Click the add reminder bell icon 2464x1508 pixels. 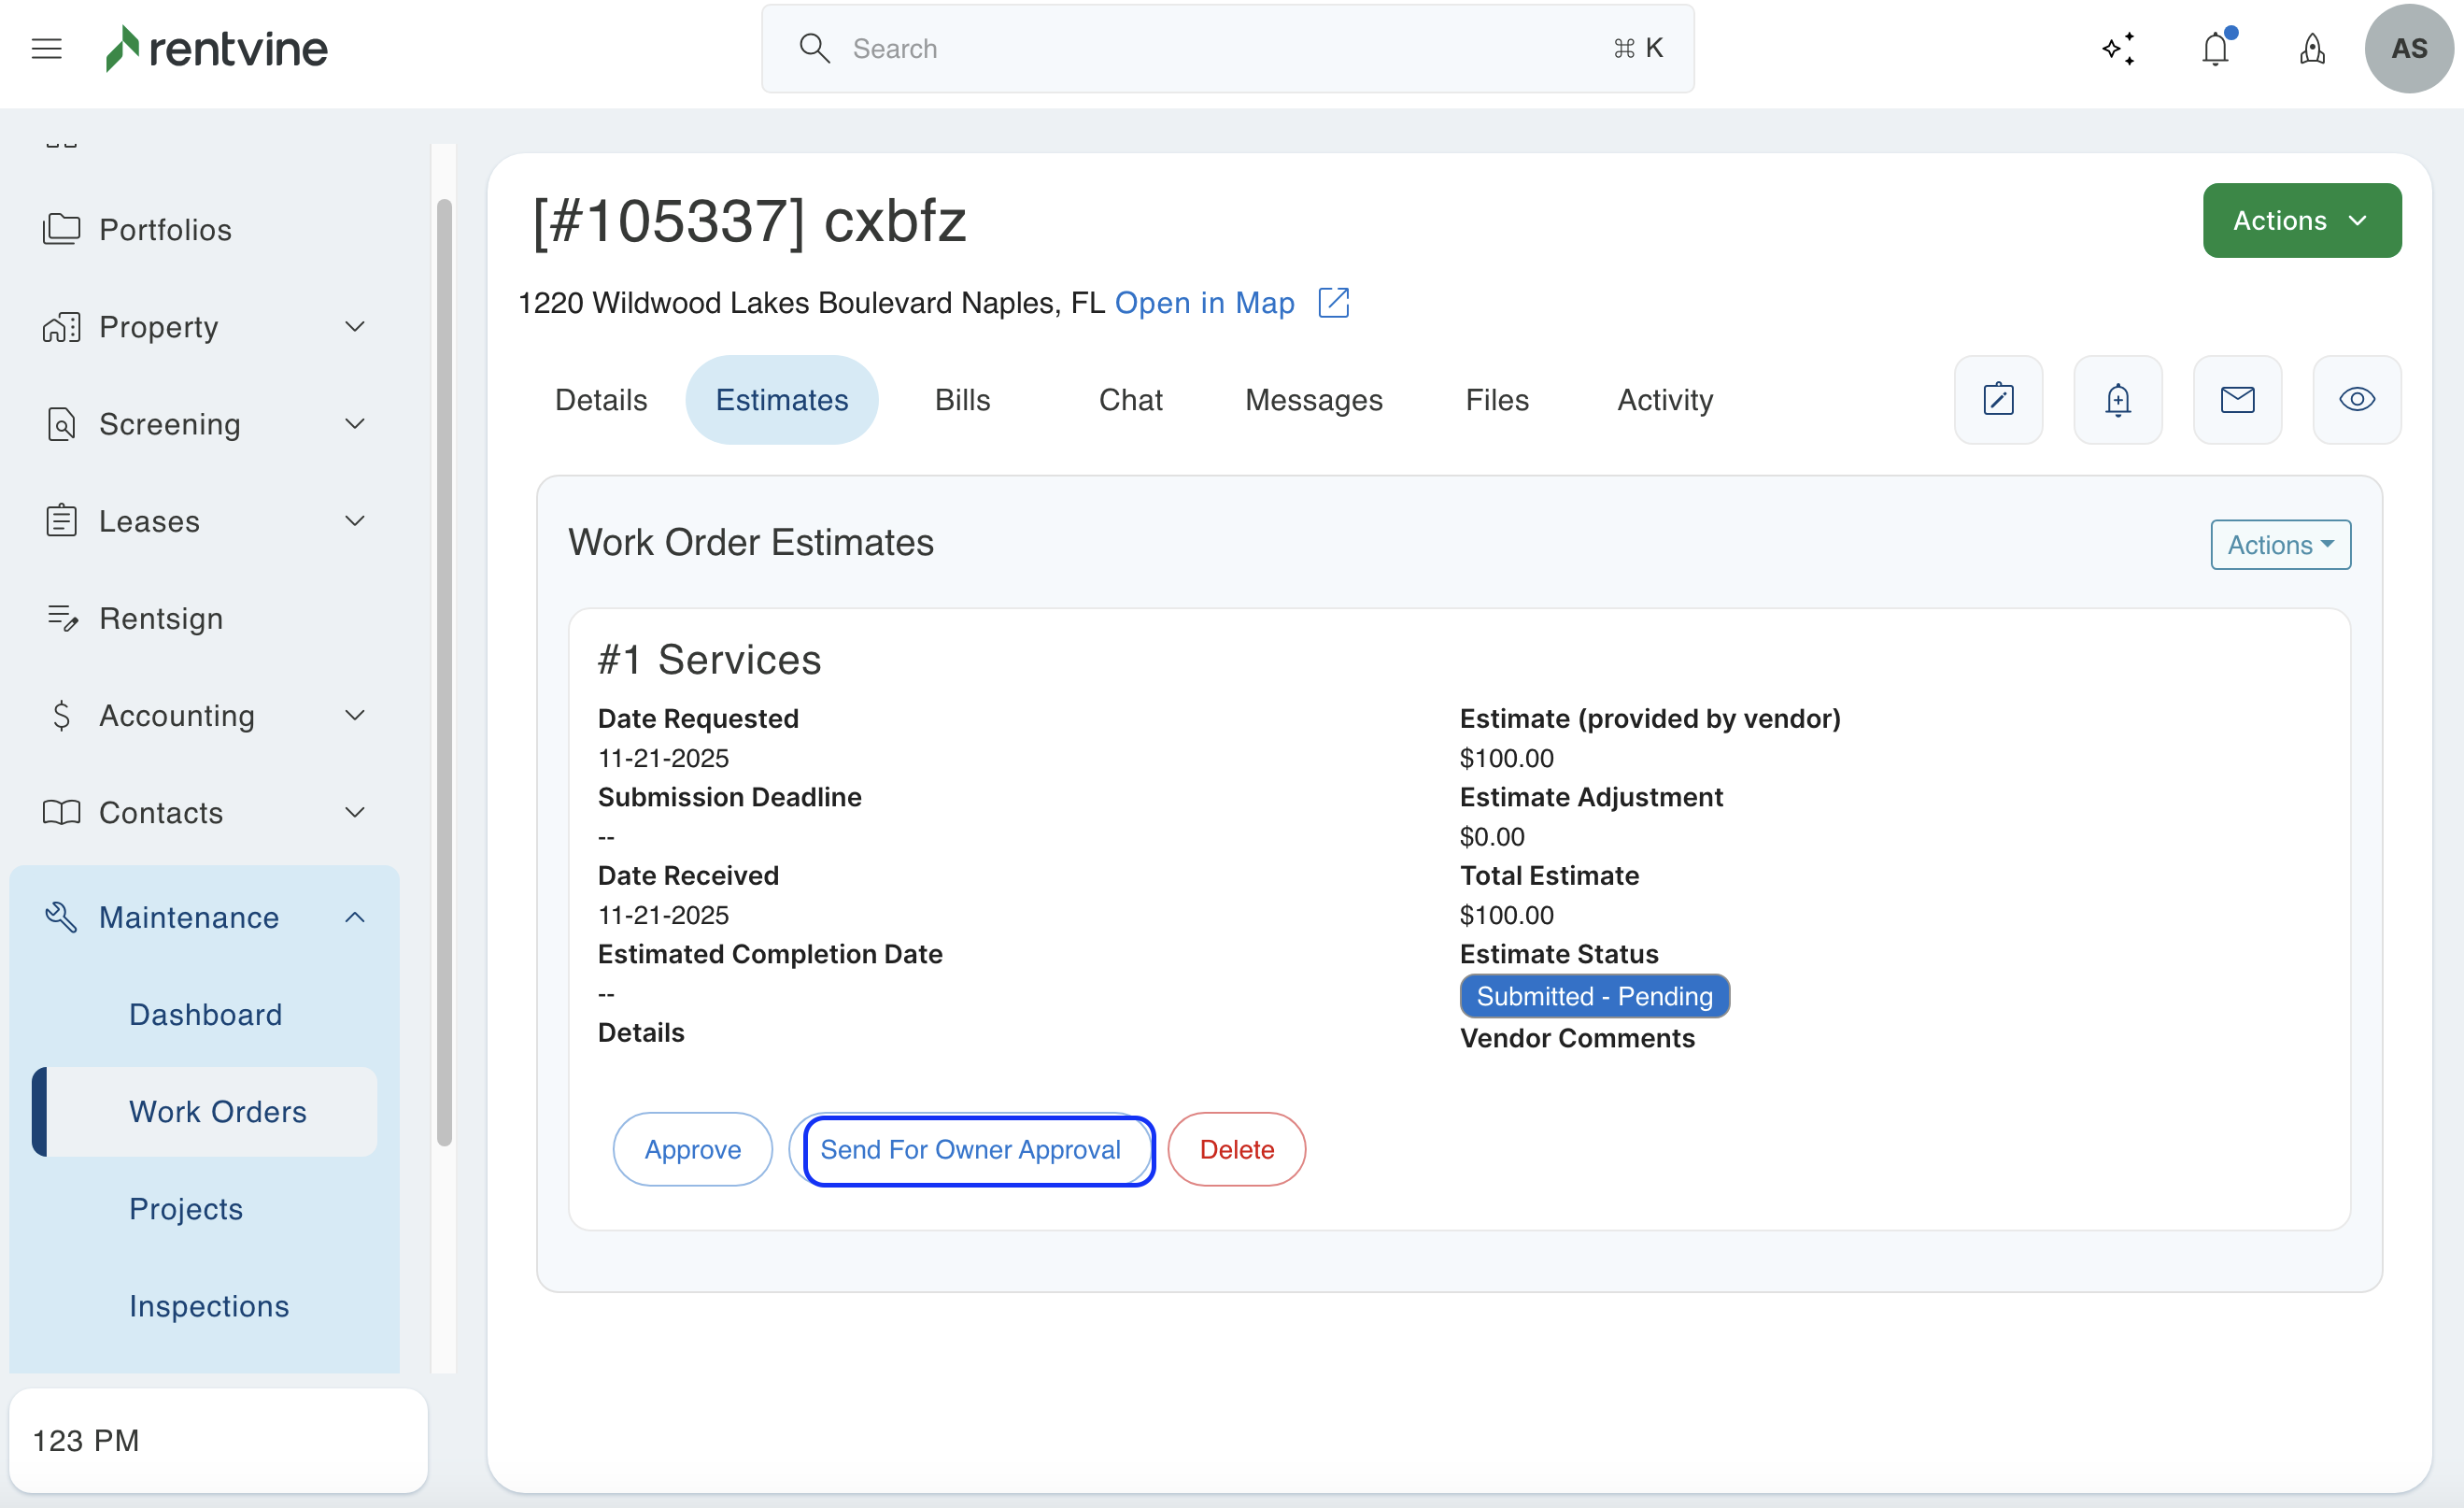2118,400
